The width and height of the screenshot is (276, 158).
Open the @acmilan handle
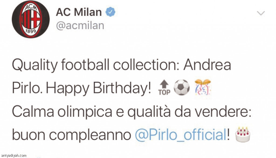click(80, 26)
